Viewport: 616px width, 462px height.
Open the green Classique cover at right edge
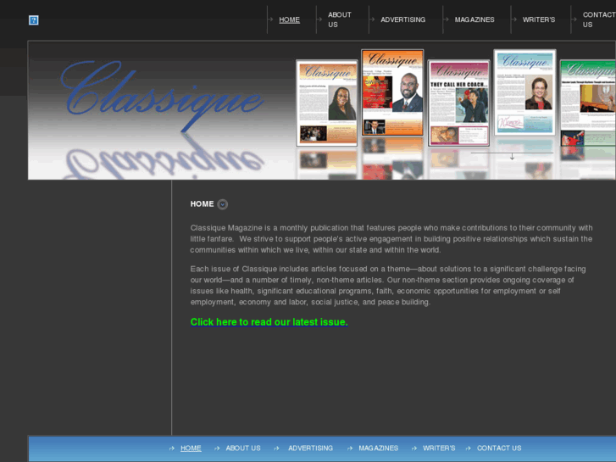pos(588,103)
